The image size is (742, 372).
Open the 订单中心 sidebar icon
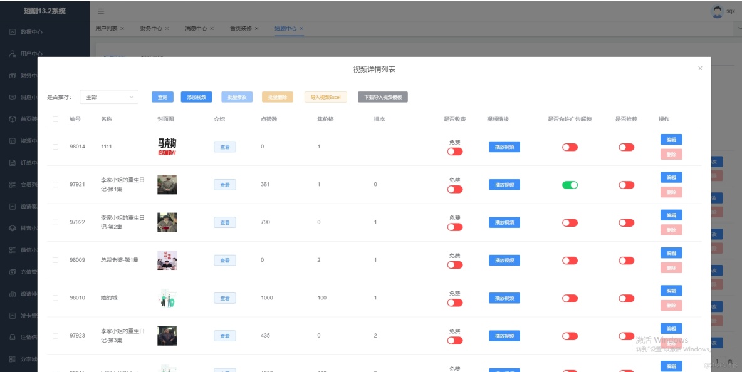(x=14, y=162)
